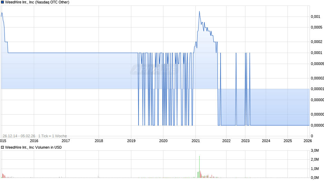Click the 2021 price peak on the line
This screenshot has width=324, height=181.
200,11
